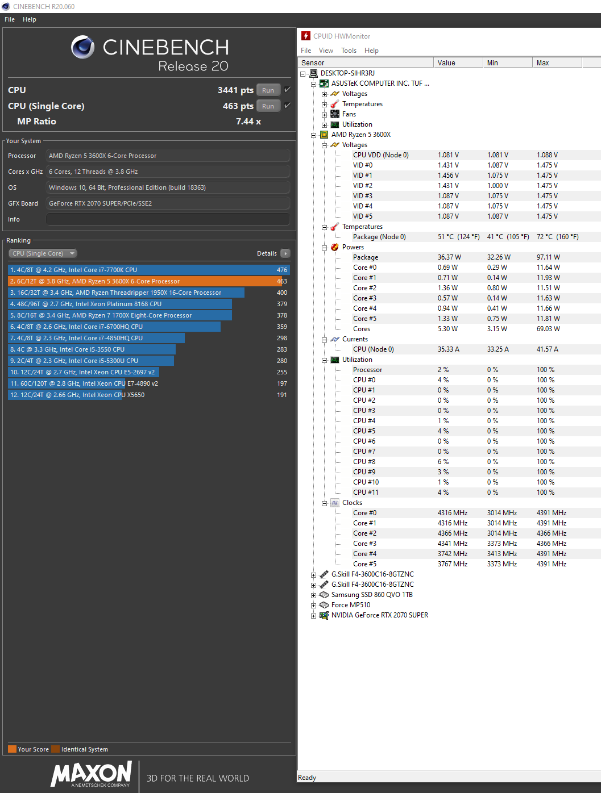This screenshot has height=793, width=601.
Task: Click the Details arrow button in Ranking
Action: click(285, 253)
